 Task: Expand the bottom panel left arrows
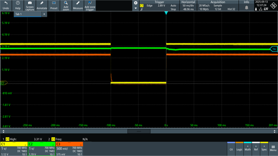click(x=3, y=131)
